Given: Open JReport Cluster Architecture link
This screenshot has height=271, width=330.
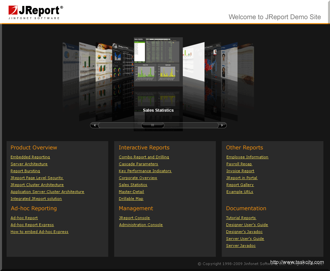Looking at the screenshot, I should pyautogui.click(x=37, y=185).
